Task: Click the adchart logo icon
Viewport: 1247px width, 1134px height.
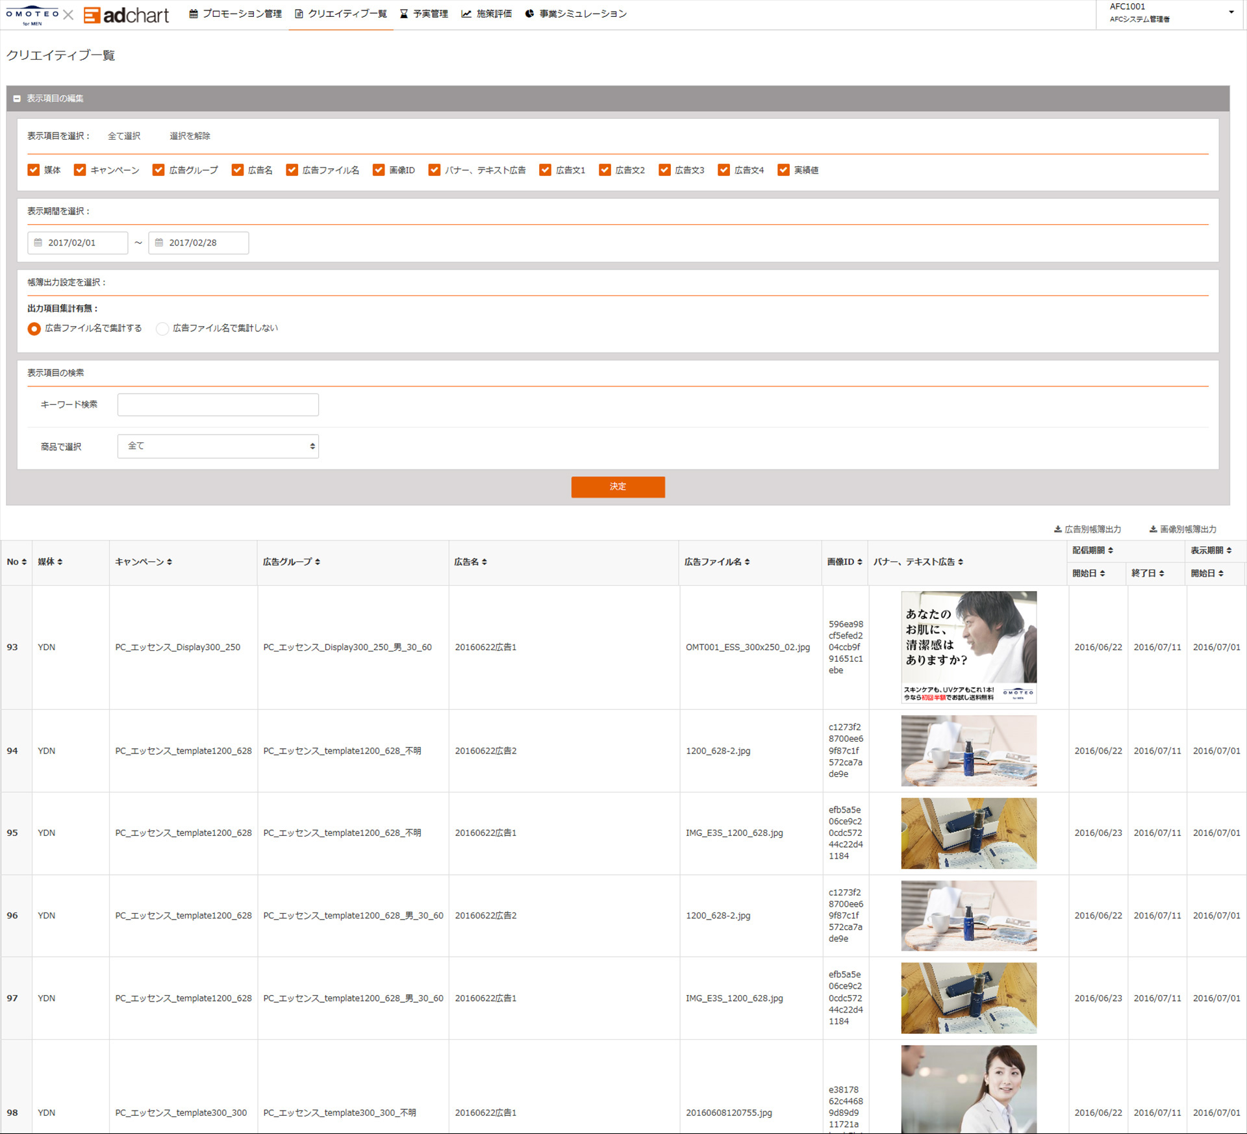Action: click(x=92, y=15)
